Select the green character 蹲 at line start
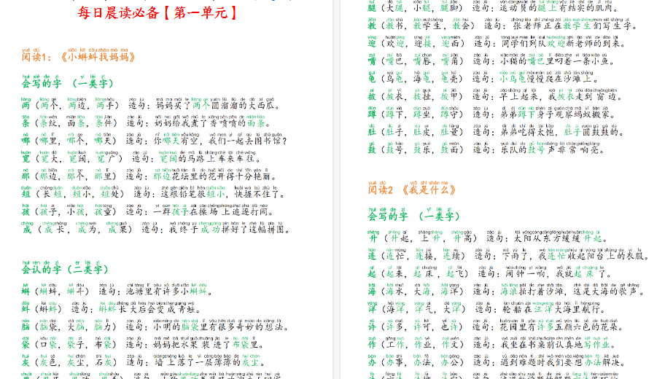Image resolution: width=665 pixels, height=379 pixels. click(372, 114)
